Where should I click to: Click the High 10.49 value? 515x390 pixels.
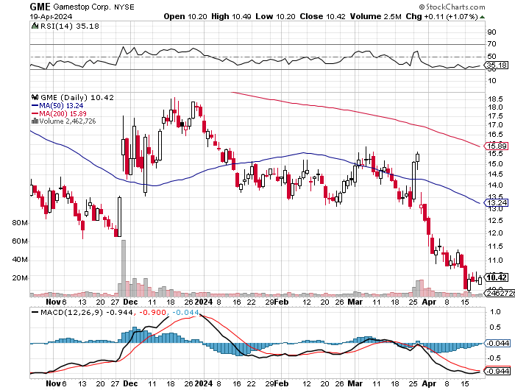231,16
